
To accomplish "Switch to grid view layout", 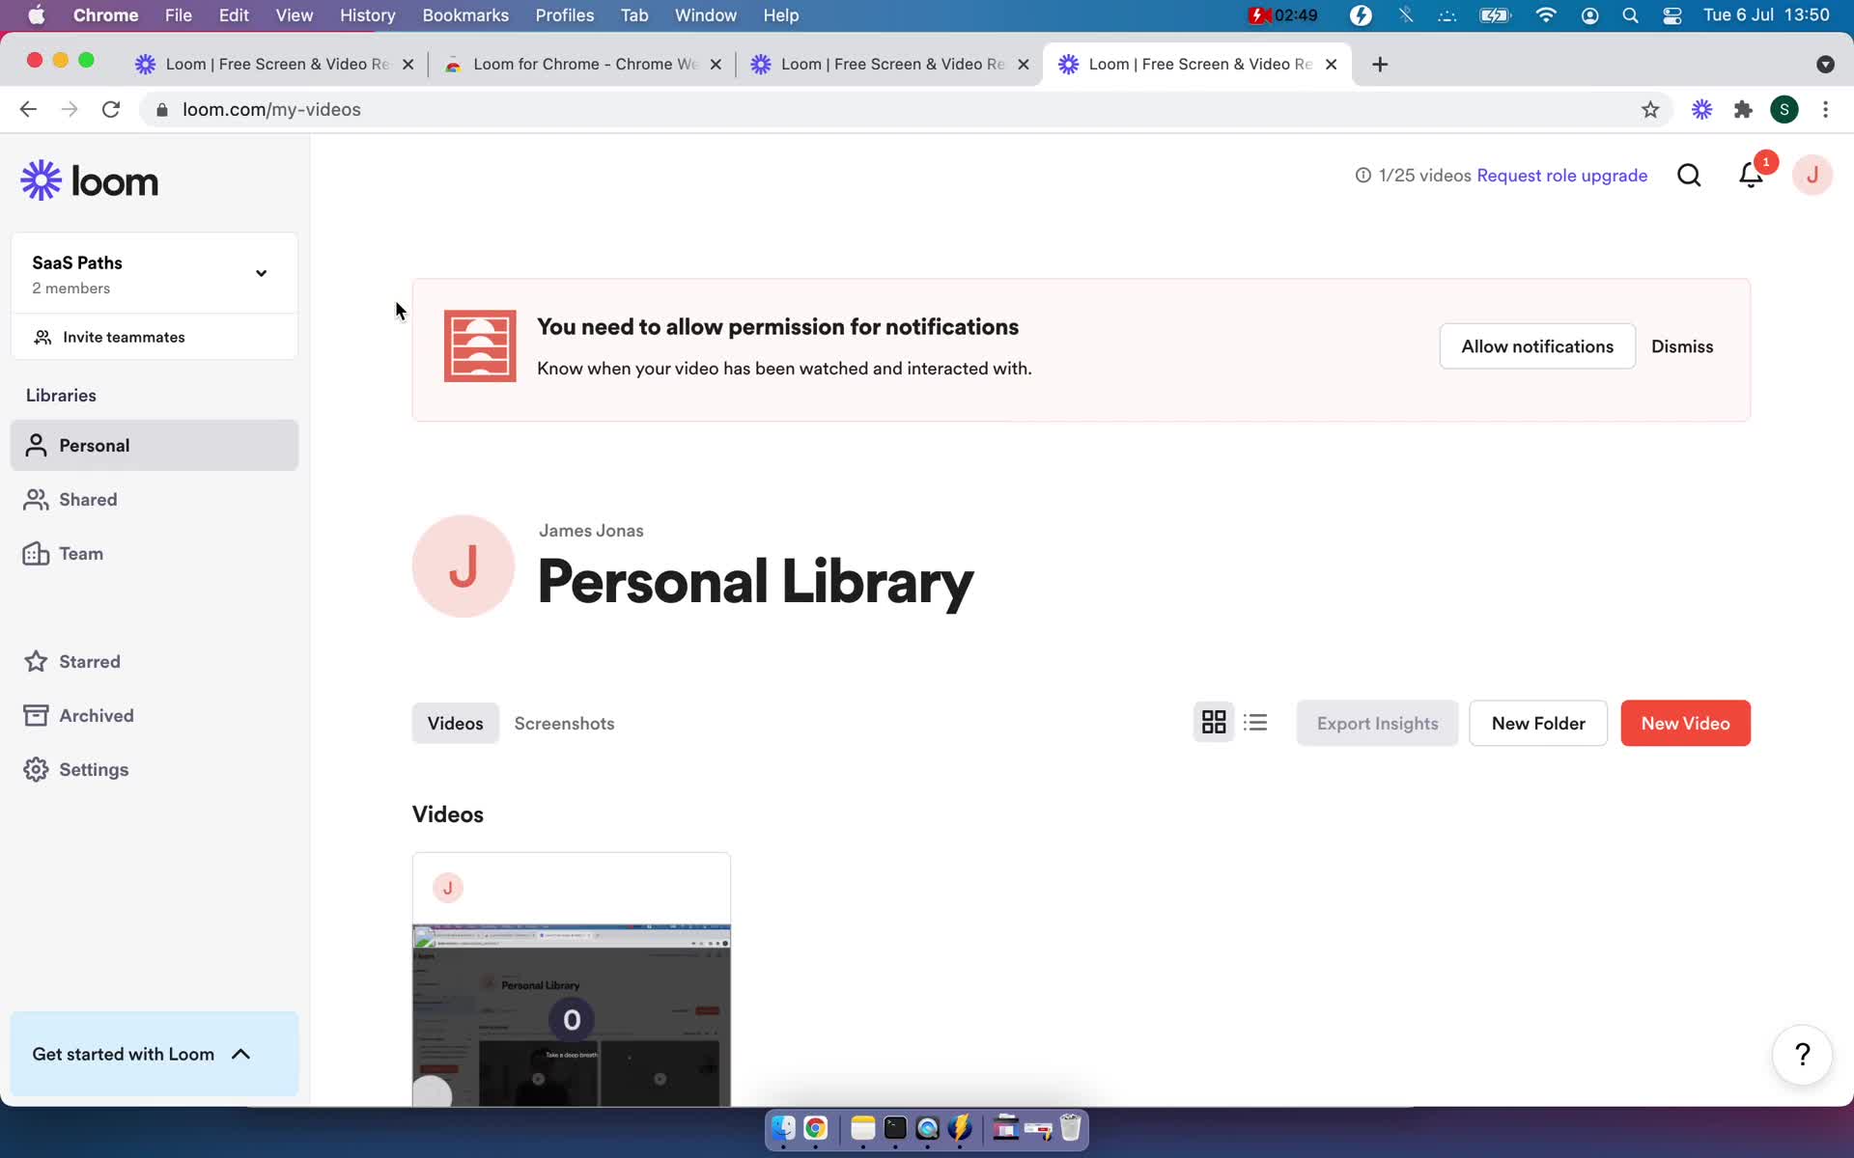I will click(1214, 722).
